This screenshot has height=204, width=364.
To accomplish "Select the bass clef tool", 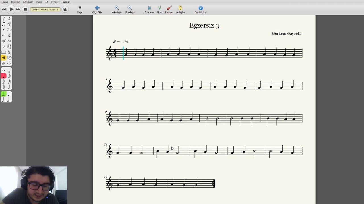I will click(x=4, y=46).
